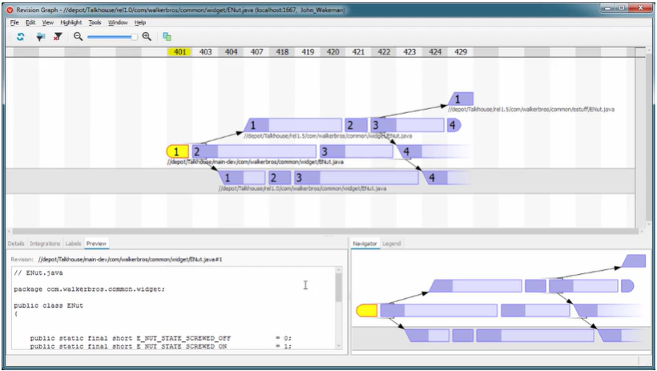Click the zoom slider handle

click(x=135, y=37)
